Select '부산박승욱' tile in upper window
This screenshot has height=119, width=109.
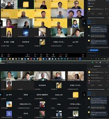pos(25,42)
